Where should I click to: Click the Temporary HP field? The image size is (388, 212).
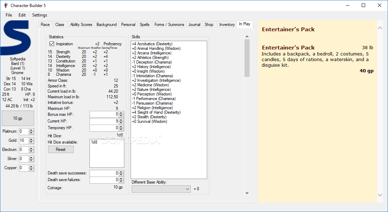click(104, 128)
